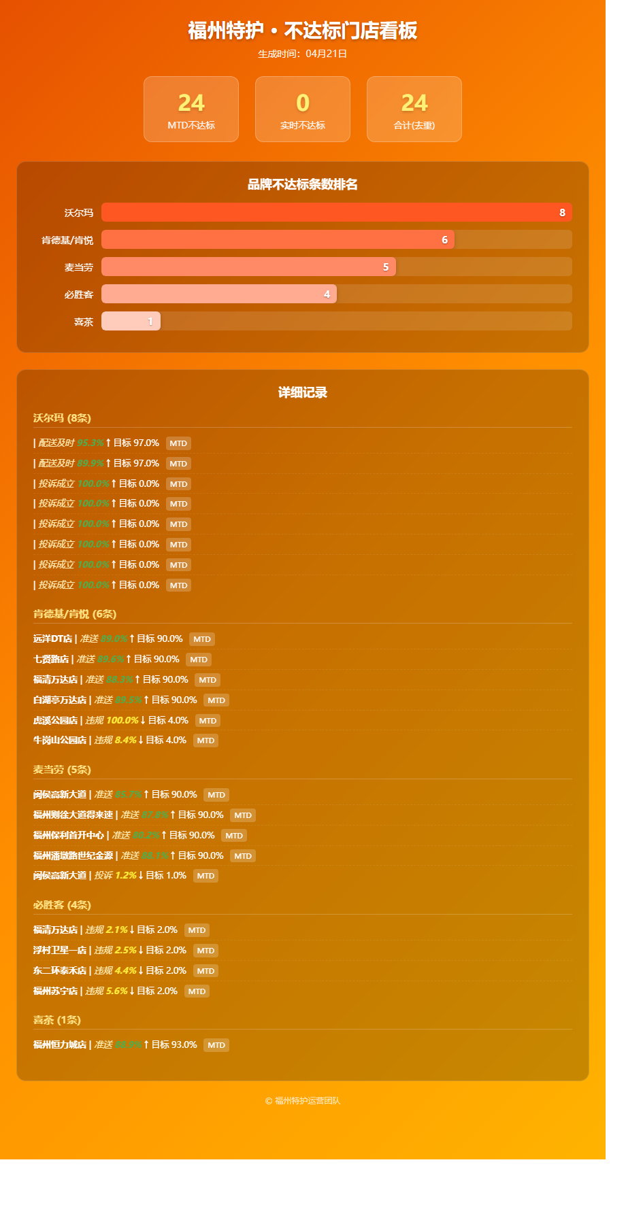This screenshot has height=1224, width=626.
Task: Click the 品牌不达标条数排名 heading
Action: (303, 184)
